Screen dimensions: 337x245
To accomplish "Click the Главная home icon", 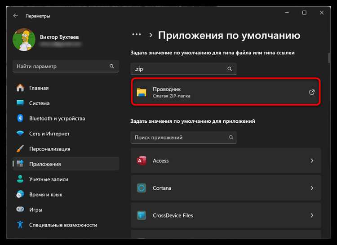I will 20,88.
